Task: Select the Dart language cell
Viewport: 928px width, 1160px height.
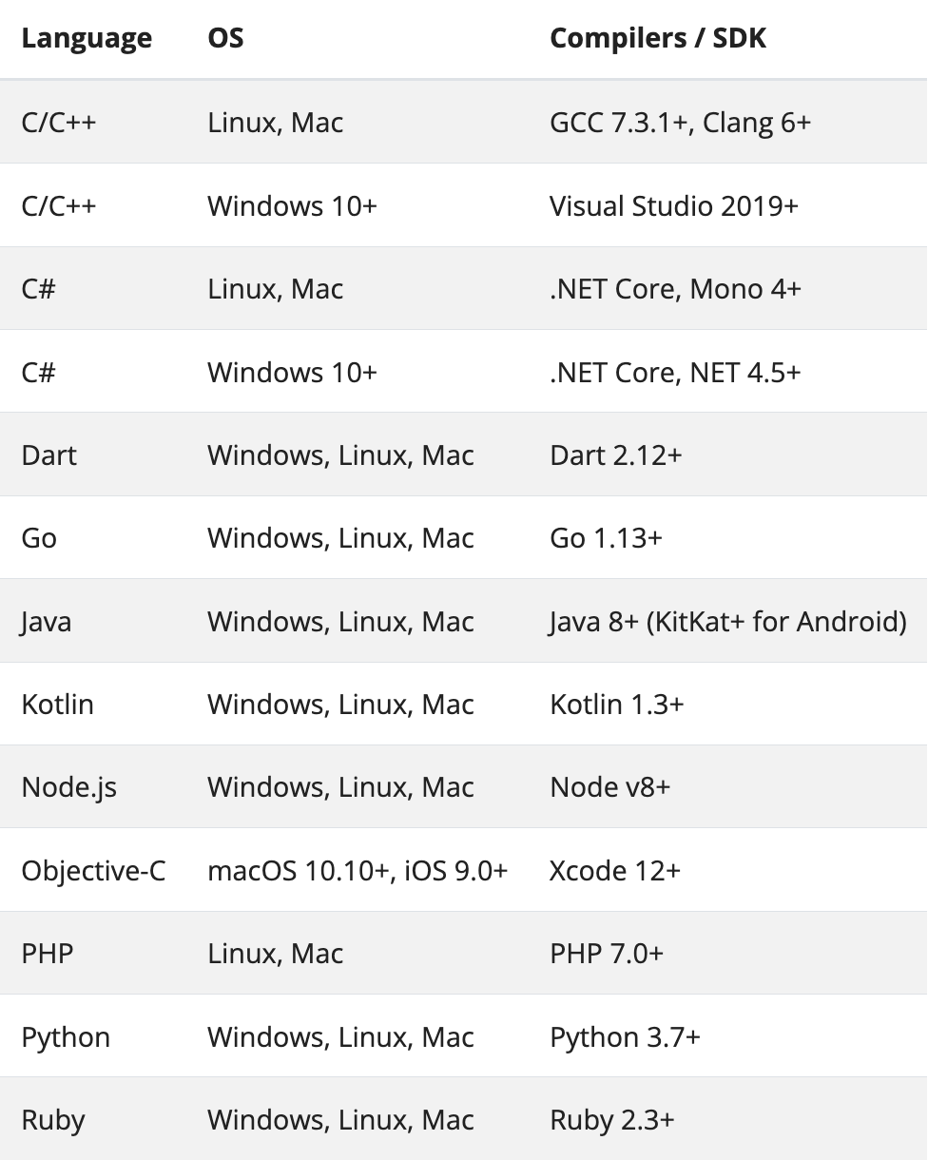Action: [49, 455]
